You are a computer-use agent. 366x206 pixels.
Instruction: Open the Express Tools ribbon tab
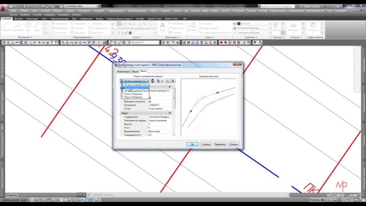click(155, 18)
